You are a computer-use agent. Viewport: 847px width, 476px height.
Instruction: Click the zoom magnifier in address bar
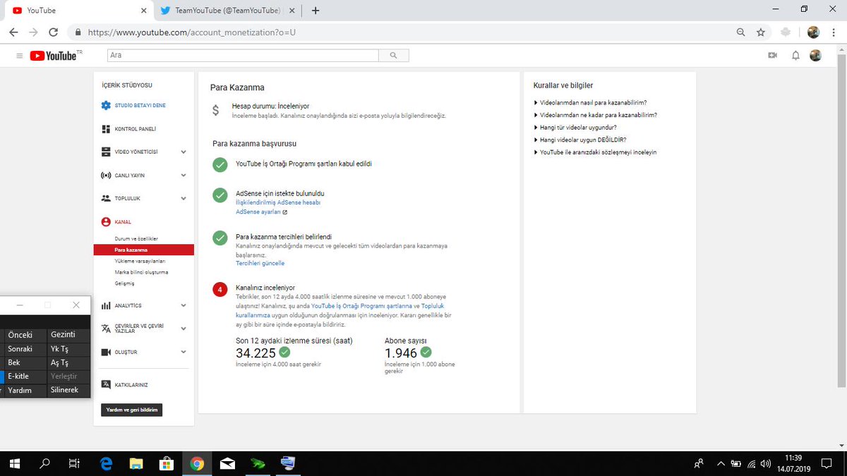(x=740, y=32)
